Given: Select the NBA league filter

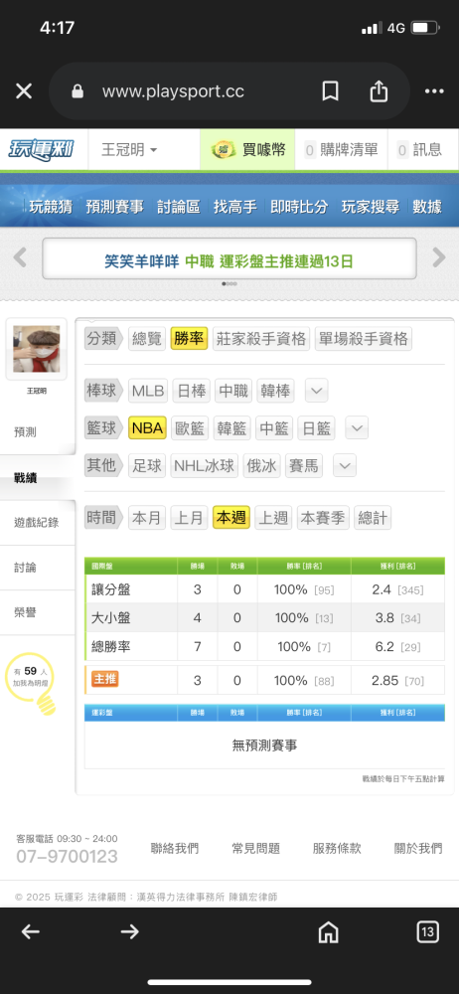Looking at the screenshot, I should [x=148, y=427].
